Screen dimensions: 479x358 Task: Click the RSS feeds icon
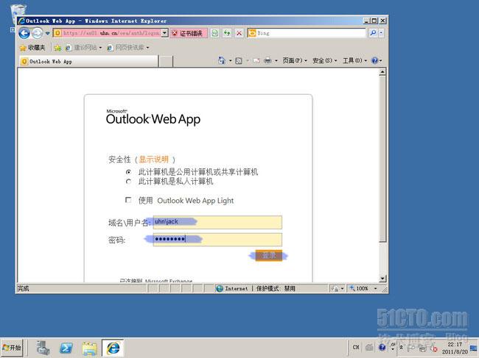(239, 60)
